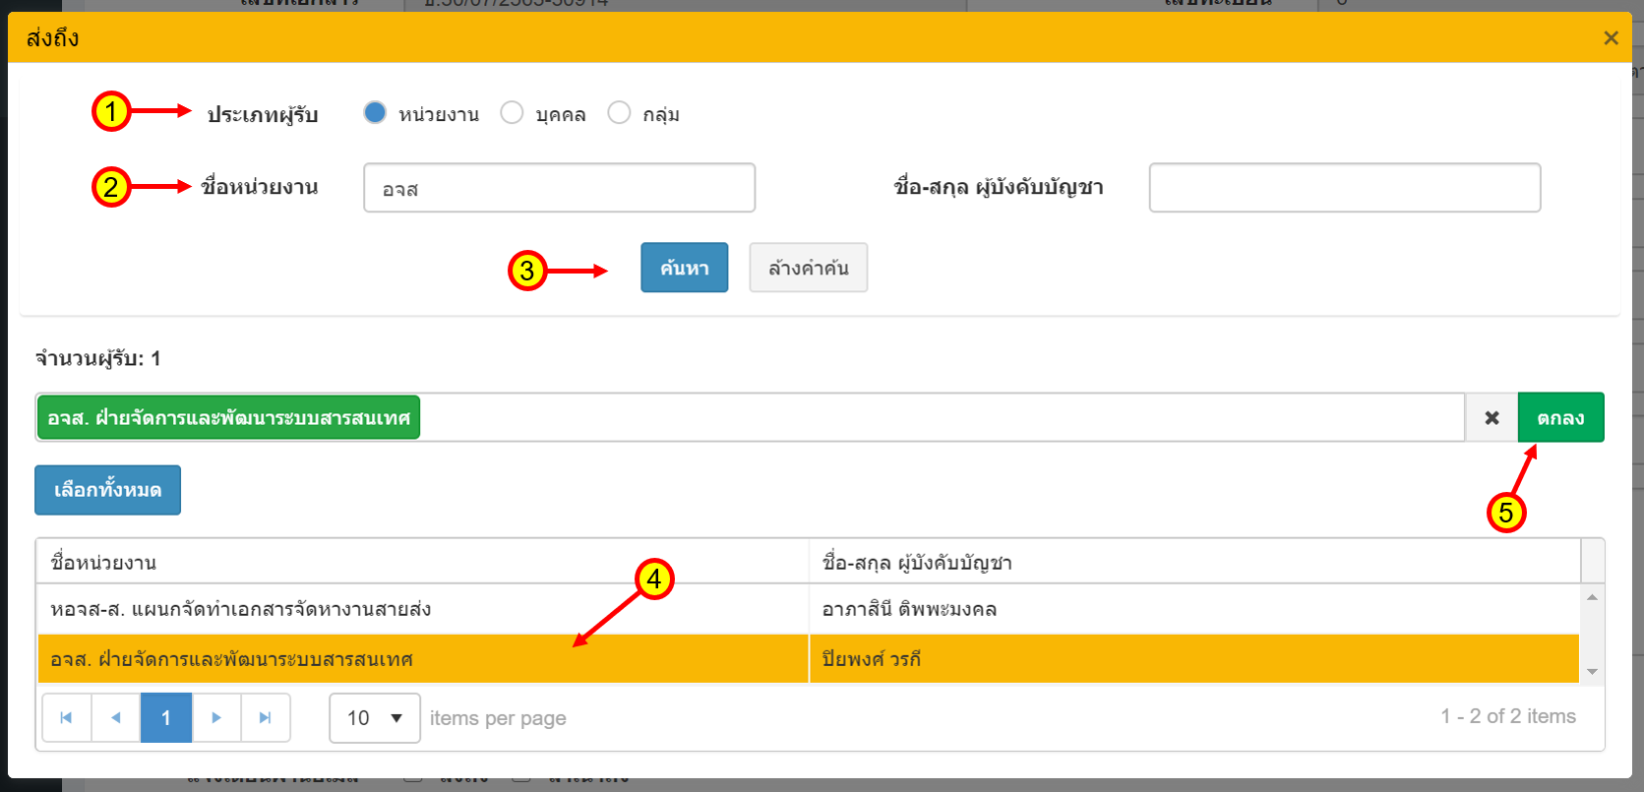Go to first page of results

click(67, 718)
